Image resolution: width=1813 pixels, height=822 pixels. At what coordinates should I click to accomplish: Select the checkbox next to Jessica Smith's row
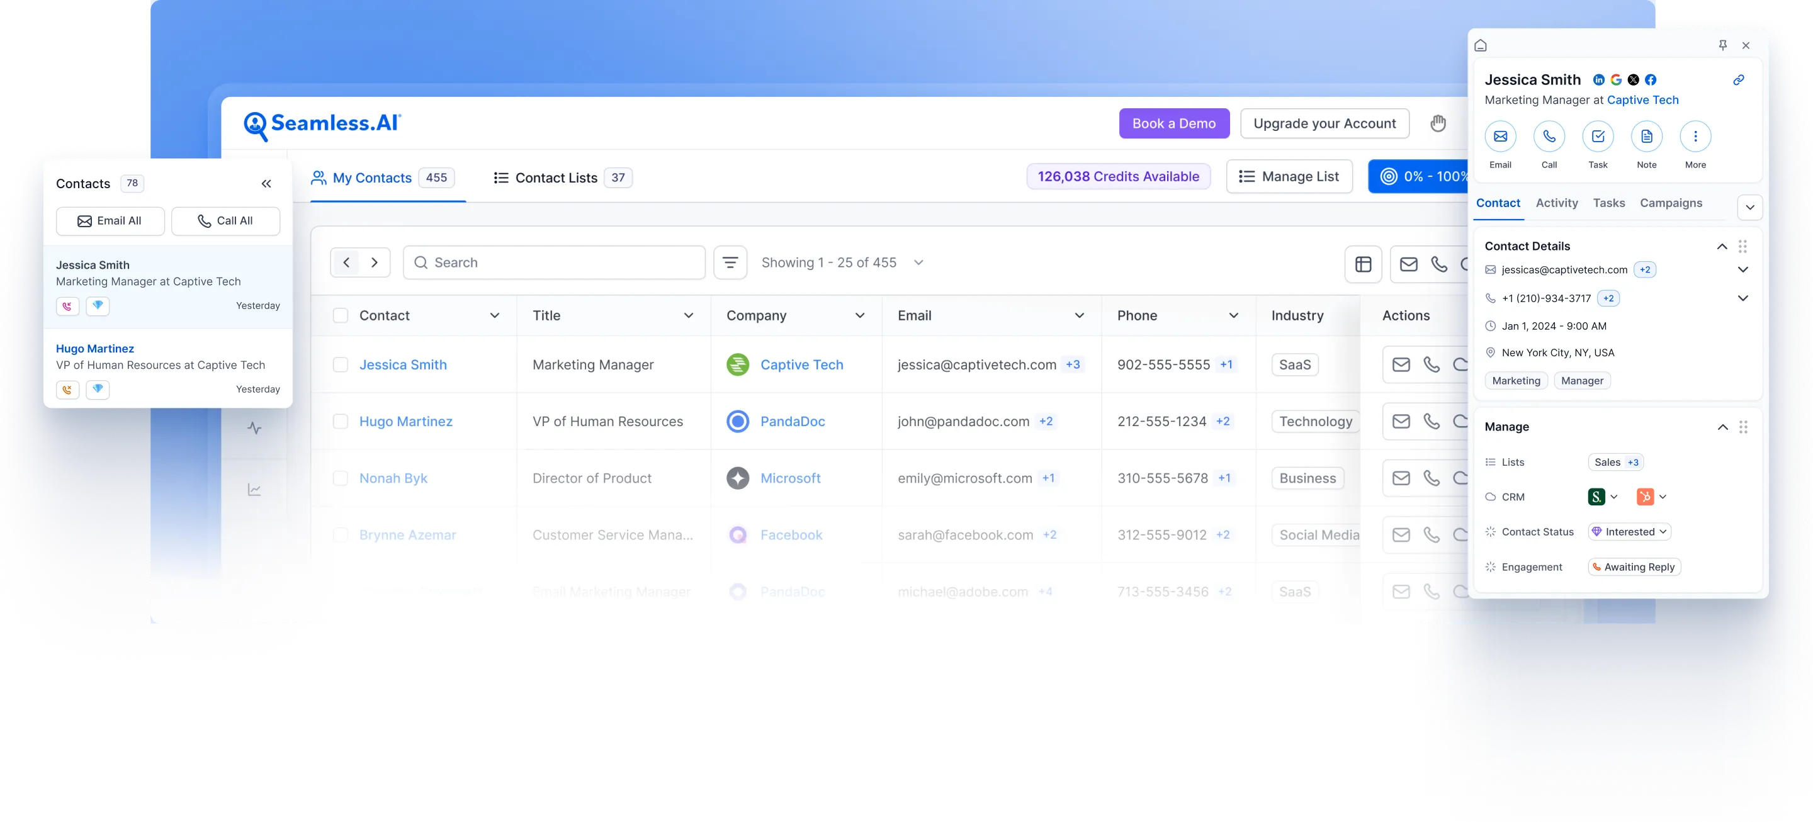pyautogui.click(x=341, y=364)
